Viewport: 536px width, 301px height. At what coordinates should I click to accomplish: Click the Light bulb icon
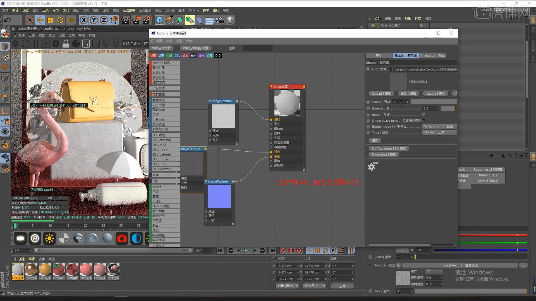[x=230, y=20]
